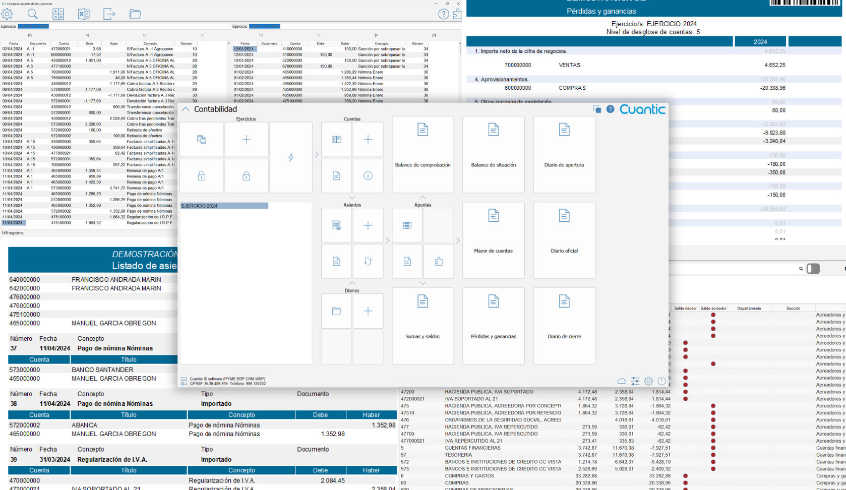Collapse the Contabilidad panel with title chevron

click(x=186, y=109)
